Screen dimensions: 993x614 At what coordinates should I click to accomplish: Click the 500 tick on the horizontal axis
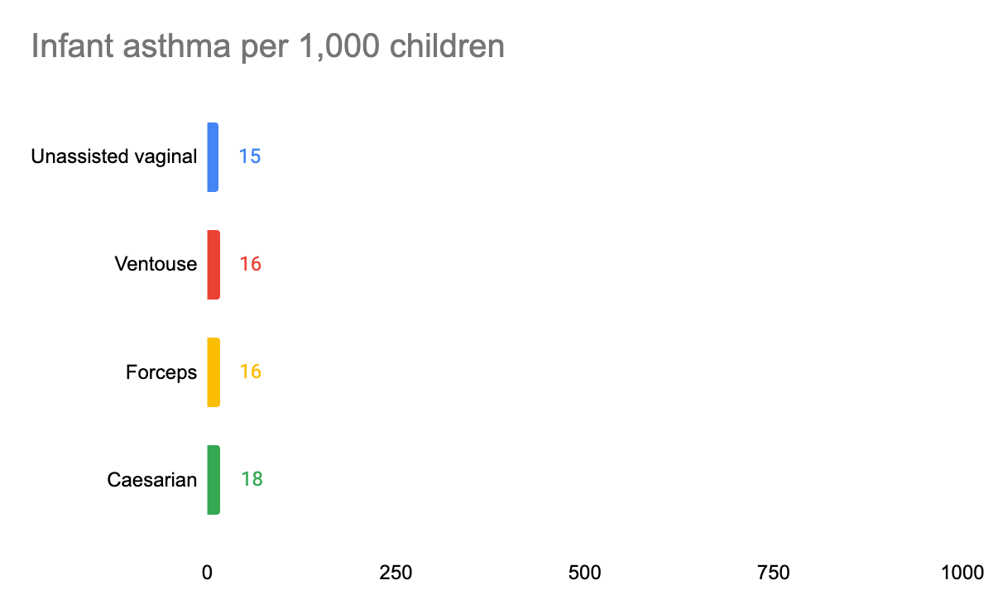[584, 573]
